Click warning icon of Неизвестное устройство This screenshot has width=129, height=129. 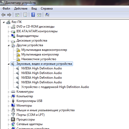click(18, 59)
